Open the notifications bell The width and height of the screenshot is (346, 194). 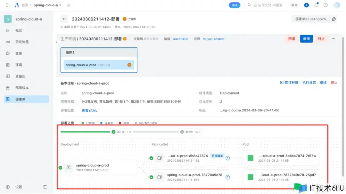(316, 5)
